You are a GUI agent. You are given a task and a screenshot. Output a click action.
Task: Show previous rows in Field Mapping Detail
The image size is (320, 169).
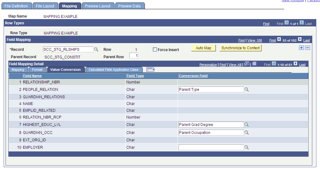click(x=274, y=64)
